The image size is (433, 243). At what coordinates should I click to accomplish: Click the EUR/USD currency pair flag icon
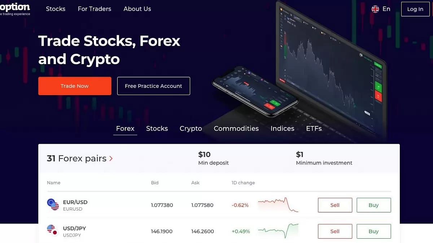(x=53, y=204)
